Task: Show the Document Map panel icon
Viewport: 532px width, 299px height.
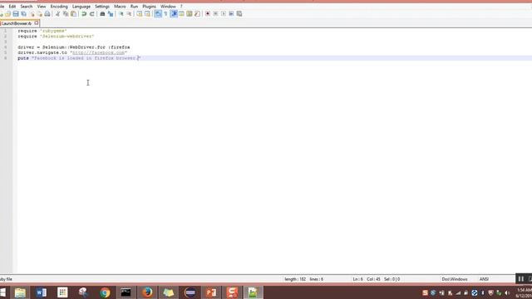Action: click(x=190, y=14)
